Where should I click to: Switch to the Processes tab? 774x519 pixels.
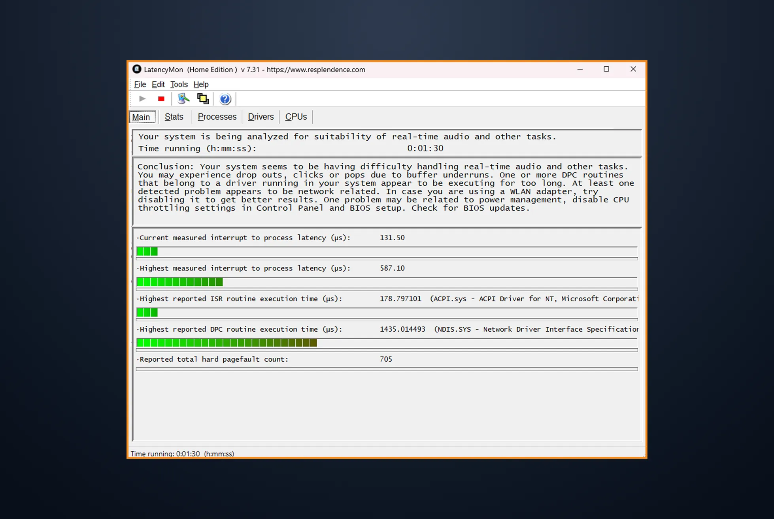[217, 117]
